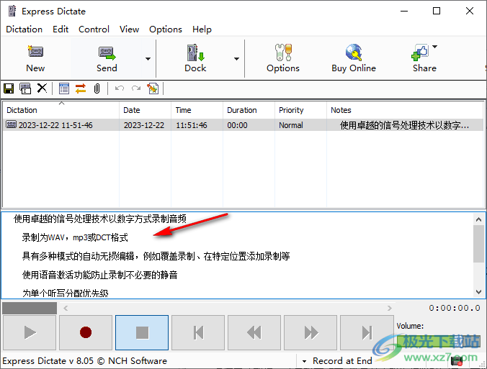The width and height of the screenshot is (487, 369).
Task: Go to end of dictation
Action: [367, 333]
